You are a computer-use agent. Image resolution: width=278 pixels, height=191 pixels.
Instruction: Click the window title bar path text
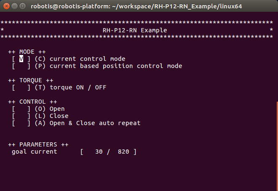136,6
